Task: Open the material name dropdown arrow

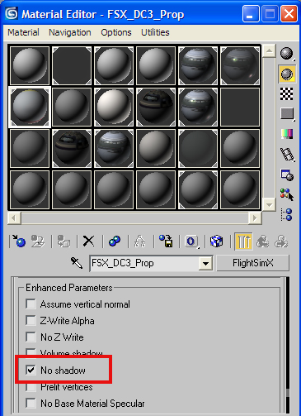Action: 205,264
